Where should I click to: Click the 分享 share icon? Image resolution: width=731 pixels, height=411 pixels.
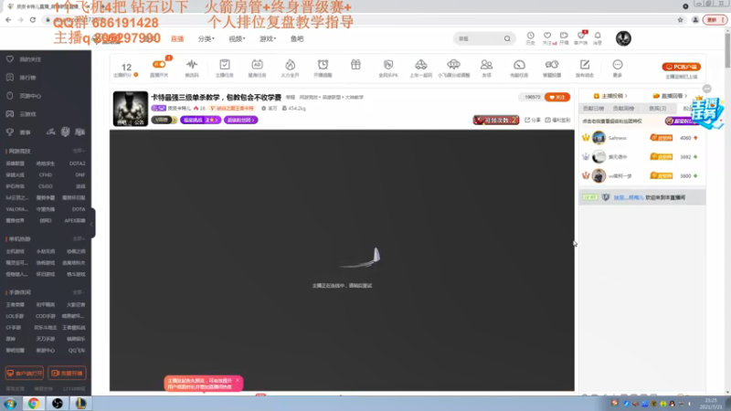[533, 121]
